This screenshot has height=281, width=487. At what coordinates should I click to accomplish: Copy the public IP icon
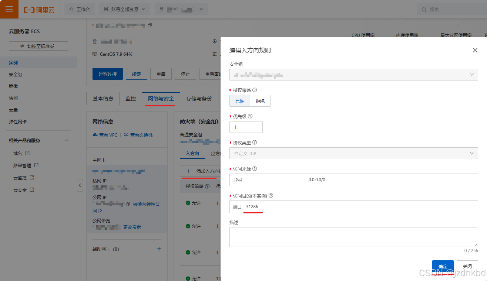click(x=128, y=204)
